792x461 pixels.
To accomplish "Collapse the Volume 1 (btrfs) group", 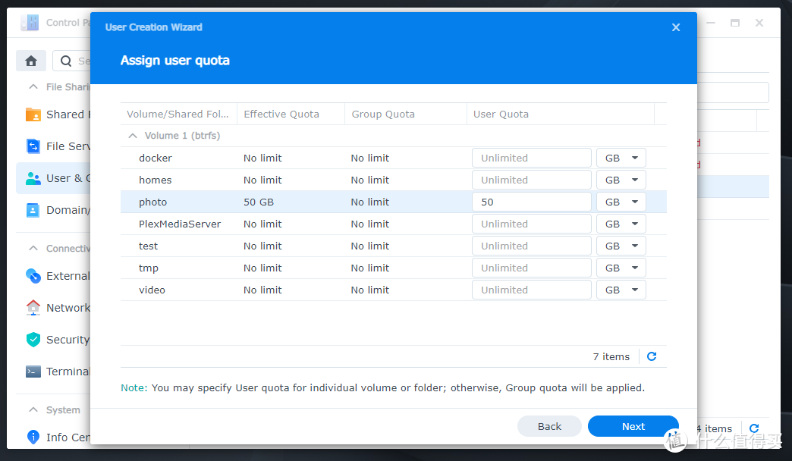I will [x=133, y=136].
